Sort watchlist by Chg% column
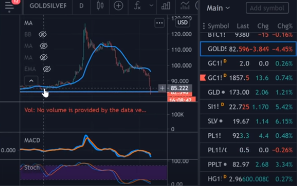297x186 pixels. (x=285, y=26)
